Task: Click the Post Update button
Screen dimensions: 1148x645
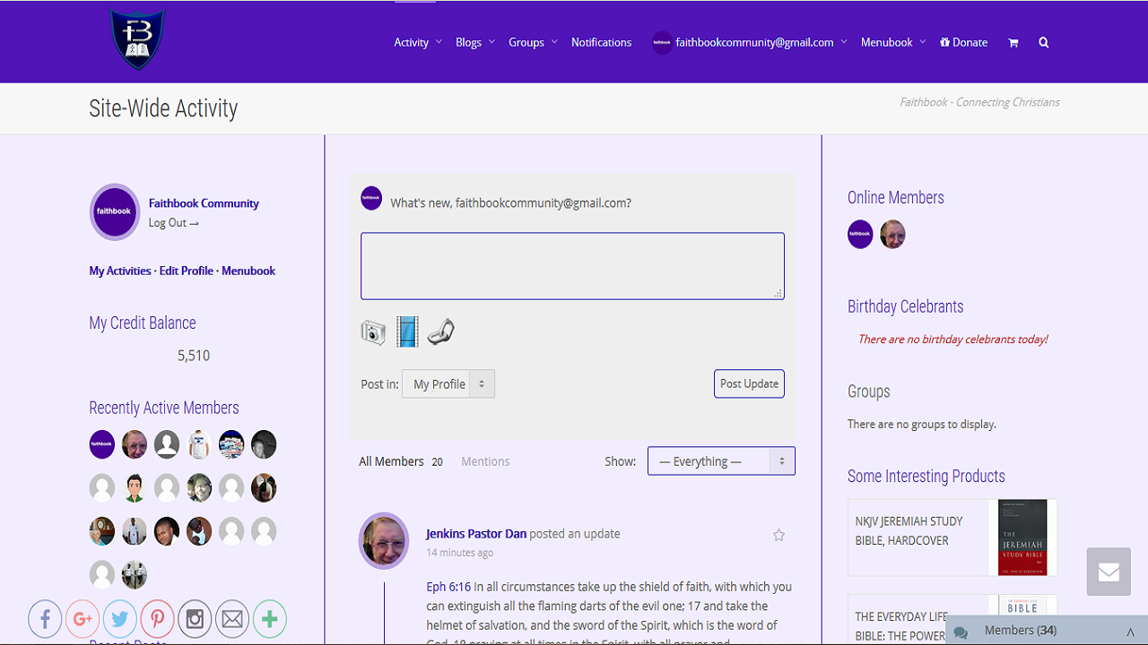Action: (x=749, y=383)
